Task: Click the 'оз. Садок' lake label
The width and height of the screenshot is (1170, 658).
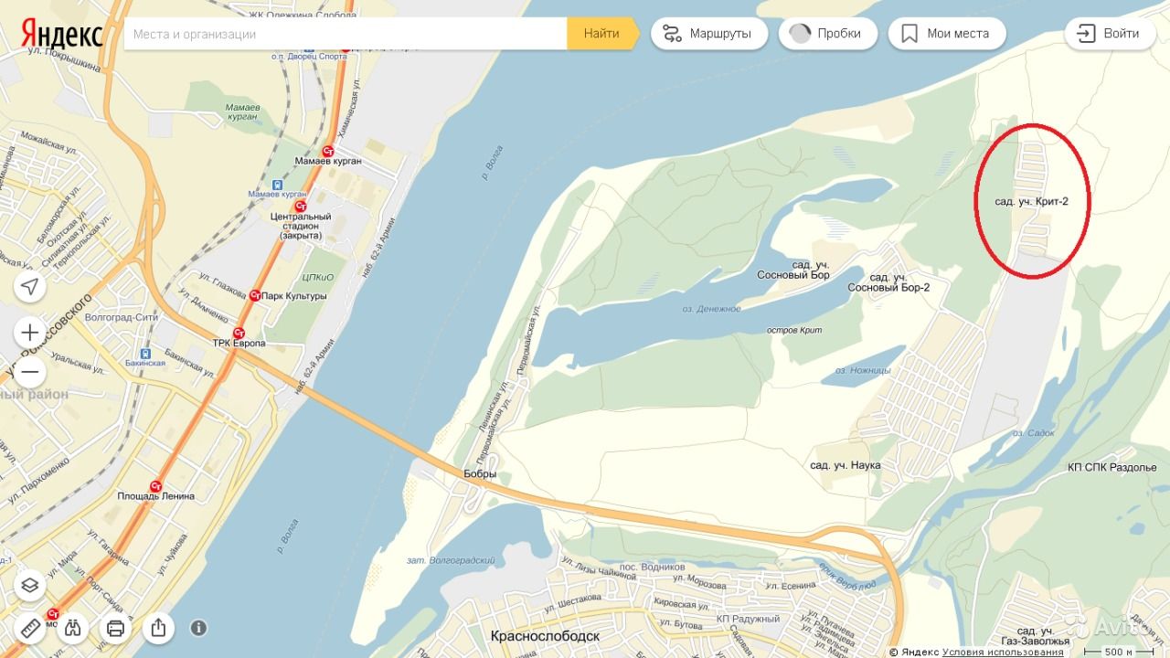Action: pos(1035,433)
